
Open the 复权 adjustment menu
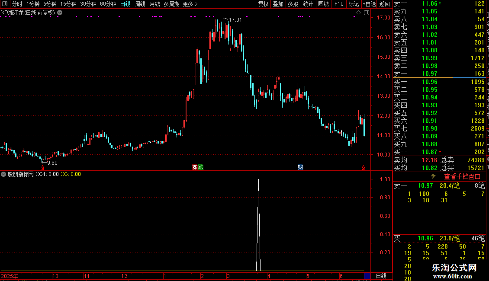click(263, 4)
